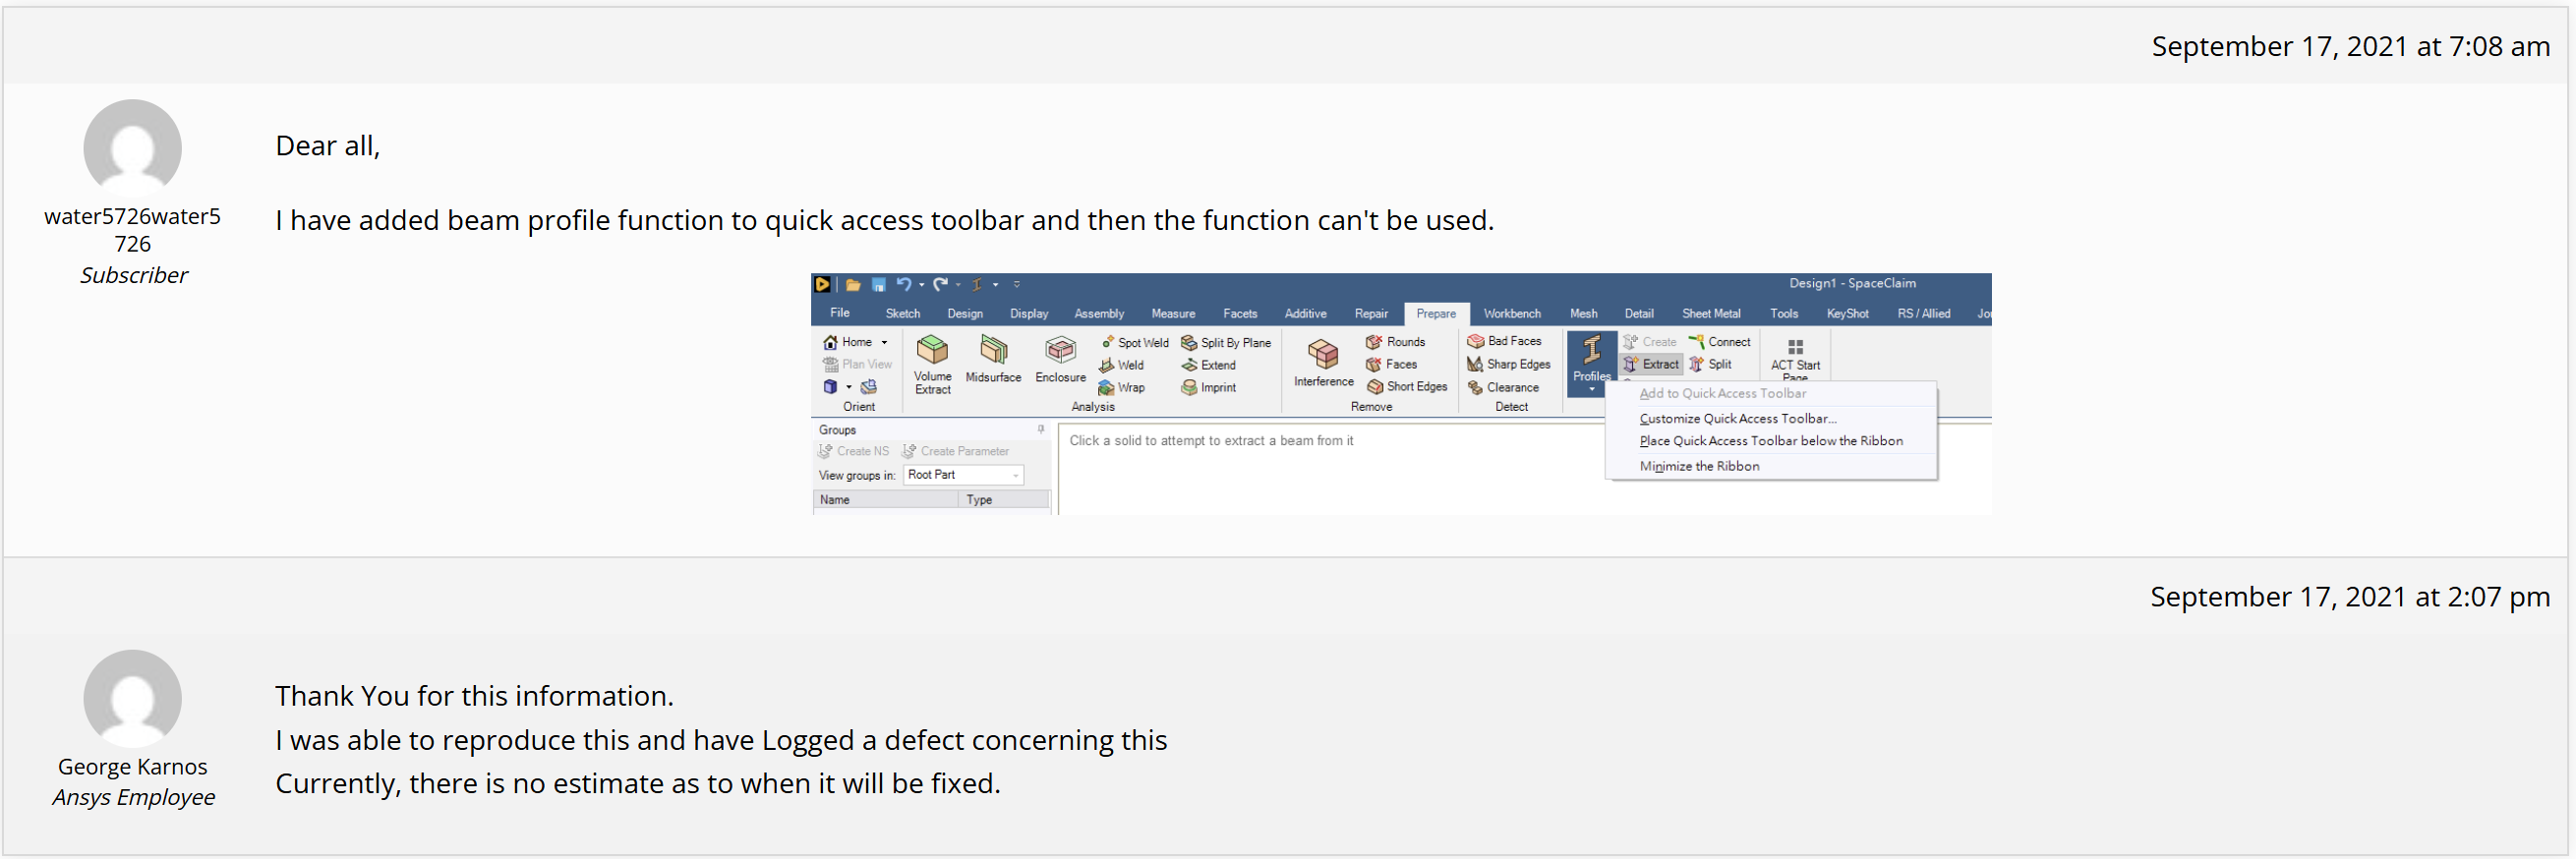2576x859 pixels.
Task: Select the Sharp Edges detect tool
Action: click(1509, 364)
